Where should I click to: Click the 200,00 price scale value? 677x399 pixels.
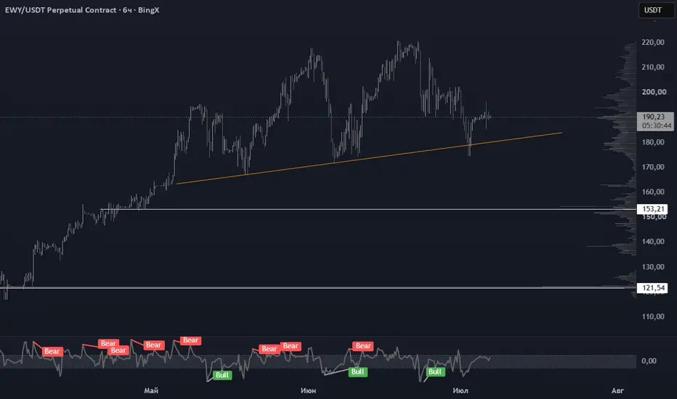click(653, 92)
